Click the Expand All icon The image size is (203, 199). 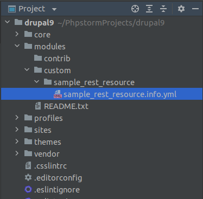(149, 9)
